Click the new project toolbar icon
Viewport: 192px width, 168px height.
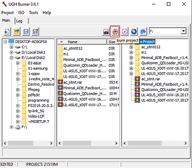7,32
